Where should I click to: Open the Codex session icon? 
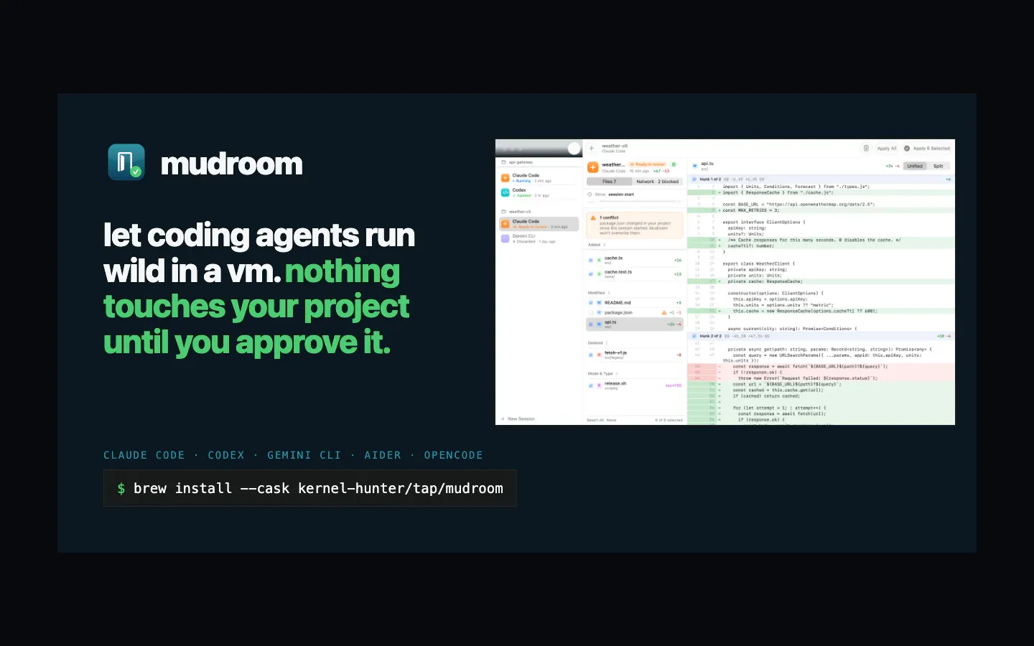[x=506, y=192]
